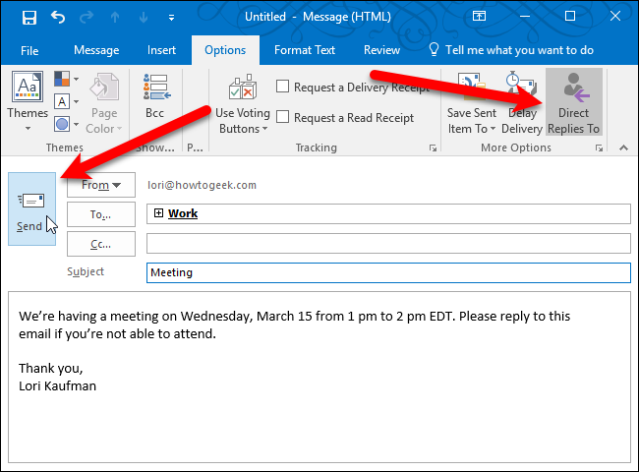Click the Undo arrow in quick access toolbar
Screen dimensions: 639x472
click(58, 17)
